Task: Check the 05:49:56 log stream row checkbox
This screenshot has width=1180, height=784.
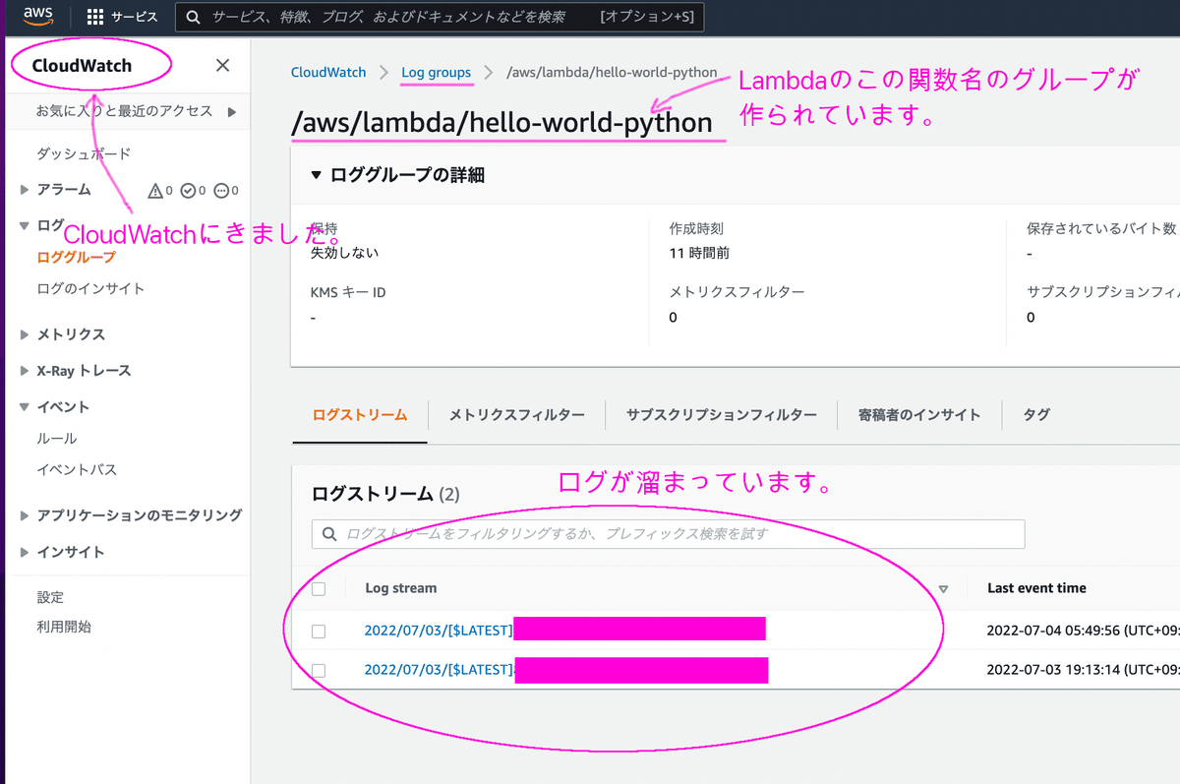Action: 319,632
